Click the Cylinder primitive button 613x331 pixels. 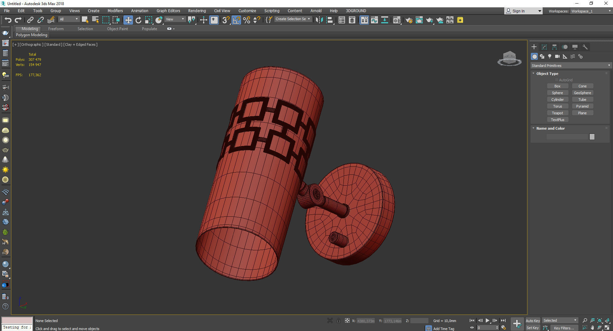[x=557, y=100]
